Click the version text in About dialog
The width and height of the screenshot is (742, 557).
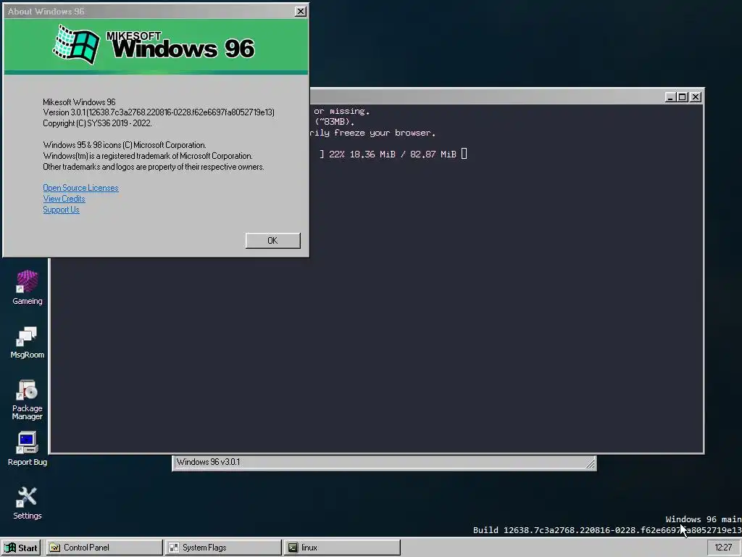tap(159, 112)
